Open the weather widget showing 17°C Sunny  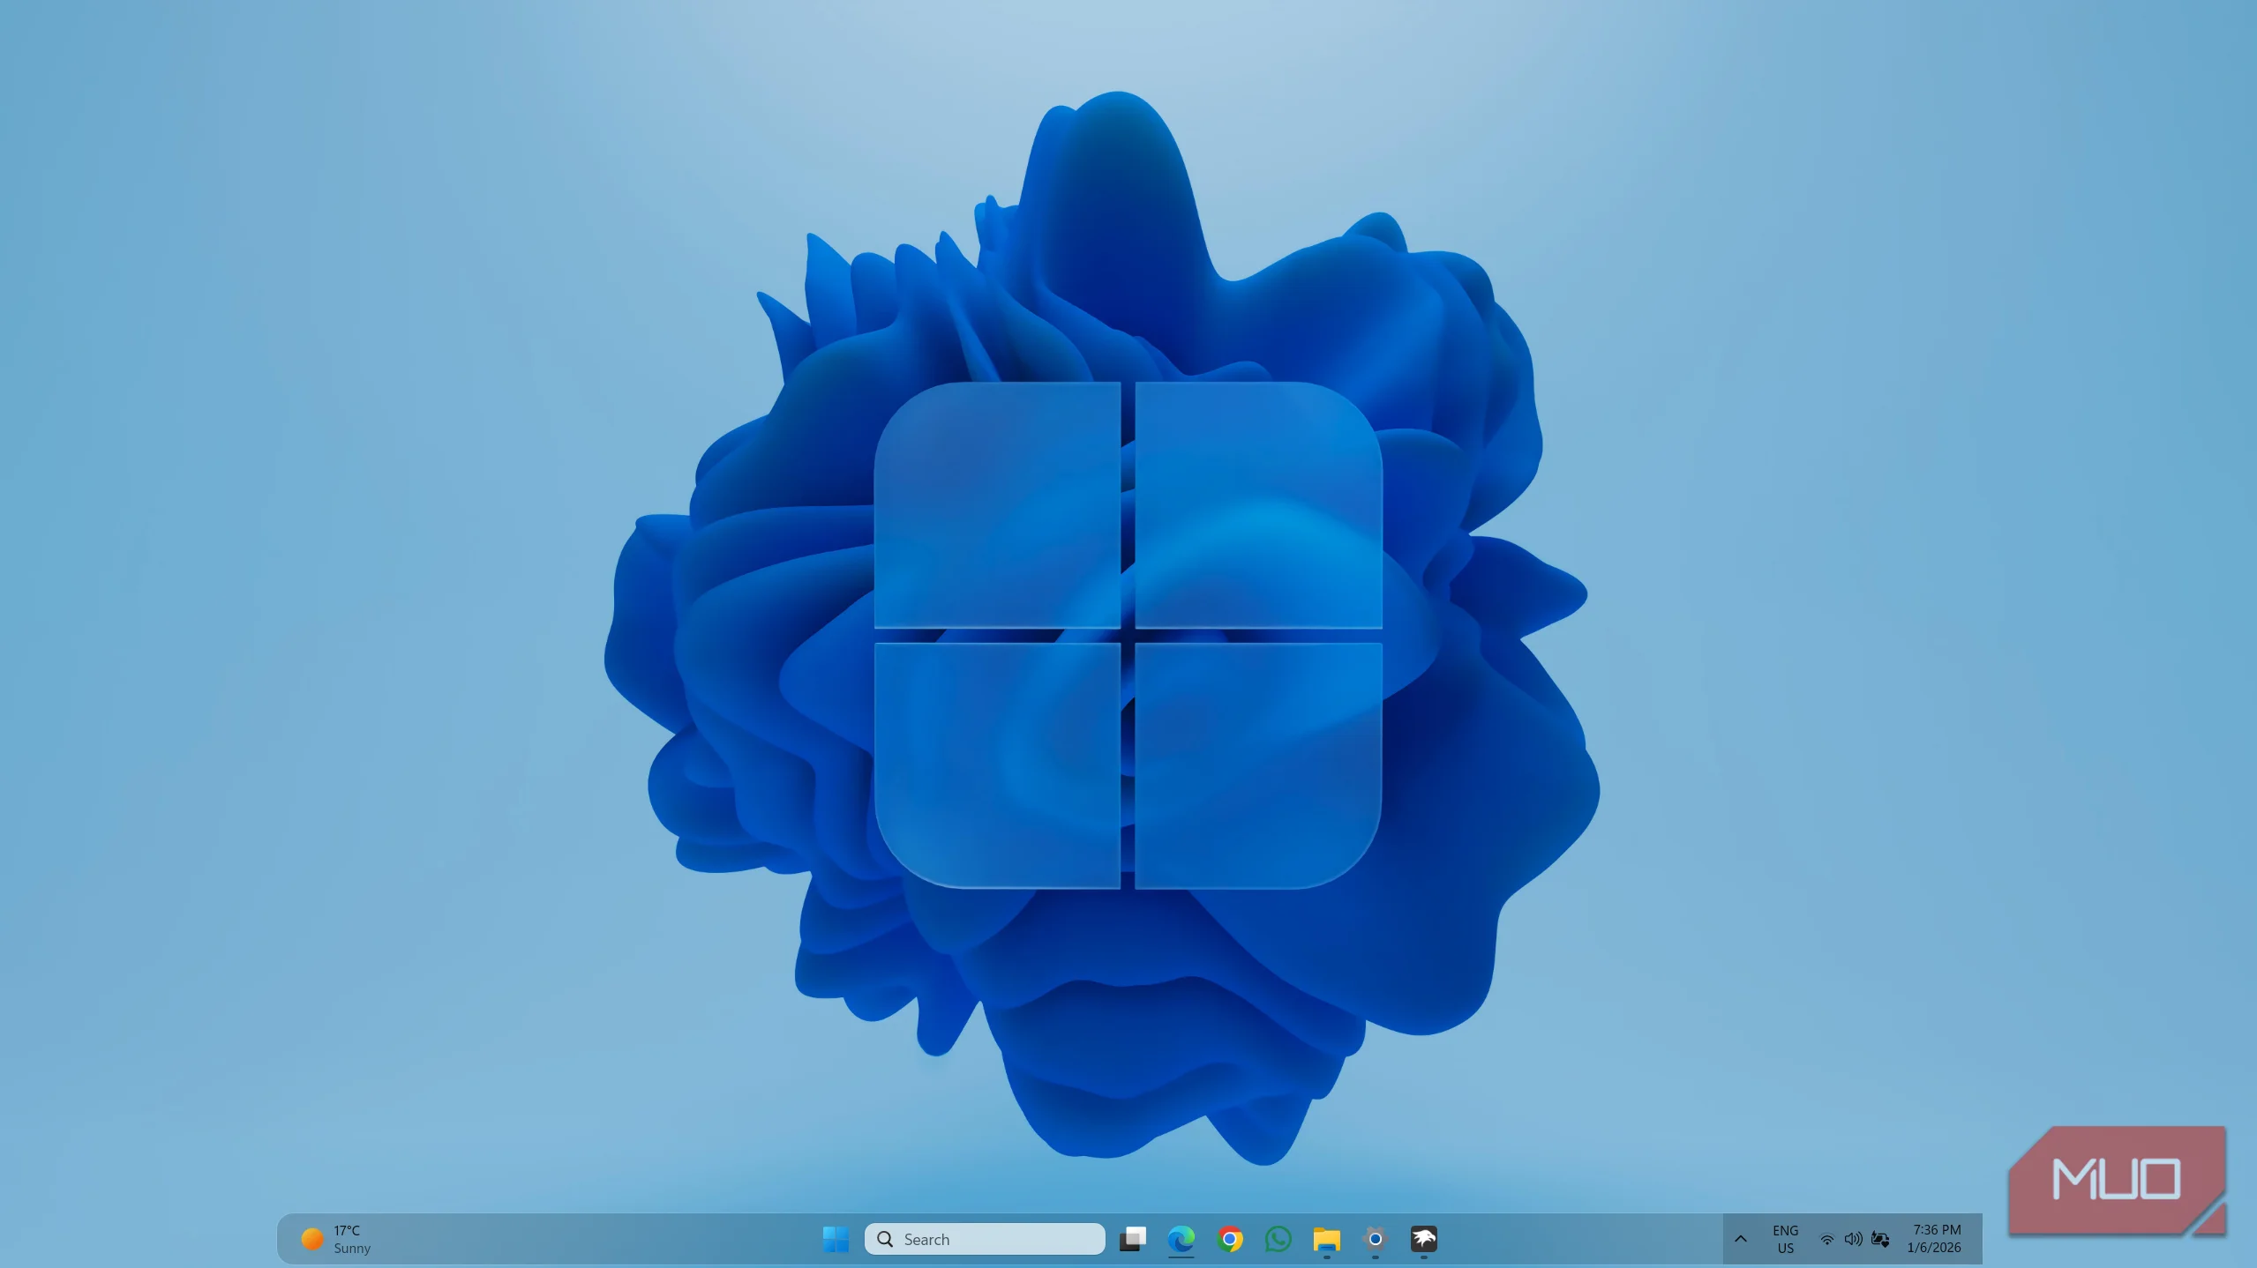(x=350, y=1238)
